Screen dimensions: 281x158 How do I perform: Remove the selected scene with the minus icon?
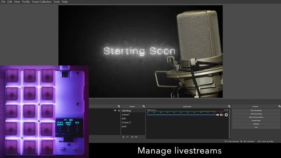click(127, 137)
